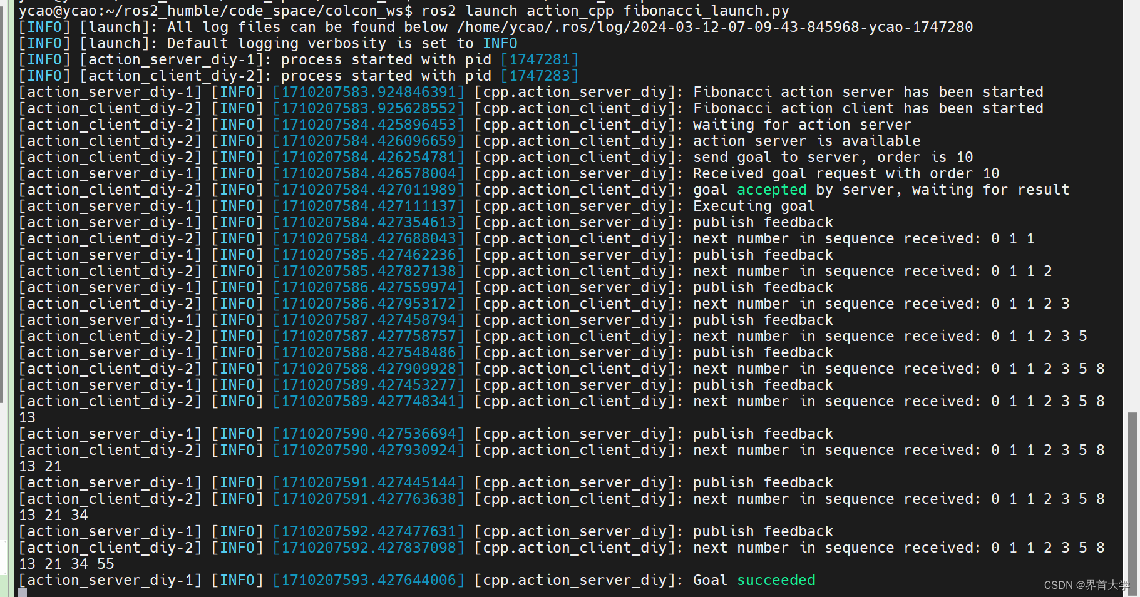1140x597 pixels.
Task: Click the green word 'accepted'
Action: pyautogui.click(x=772, y=190)
